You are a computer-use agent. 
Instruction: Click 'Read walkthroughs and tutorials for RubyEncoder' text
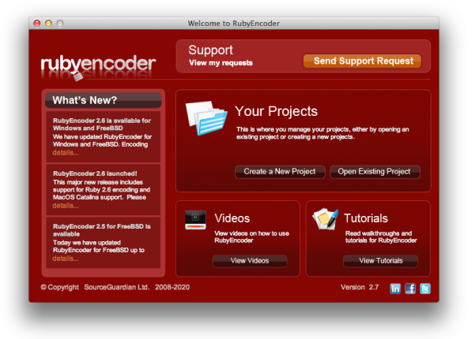[381, 237]
